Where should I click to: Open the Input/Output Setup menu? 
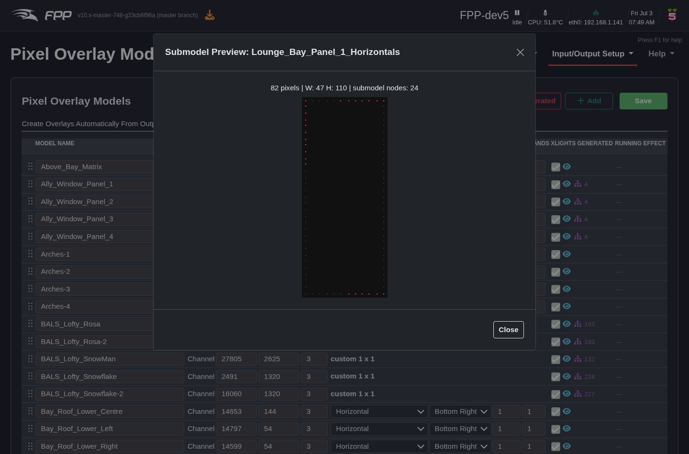pos(592,54)
